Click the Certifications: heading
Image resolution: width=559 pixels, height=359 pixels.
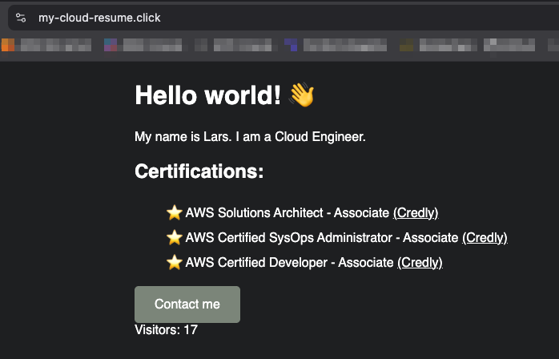click(199, 171)
